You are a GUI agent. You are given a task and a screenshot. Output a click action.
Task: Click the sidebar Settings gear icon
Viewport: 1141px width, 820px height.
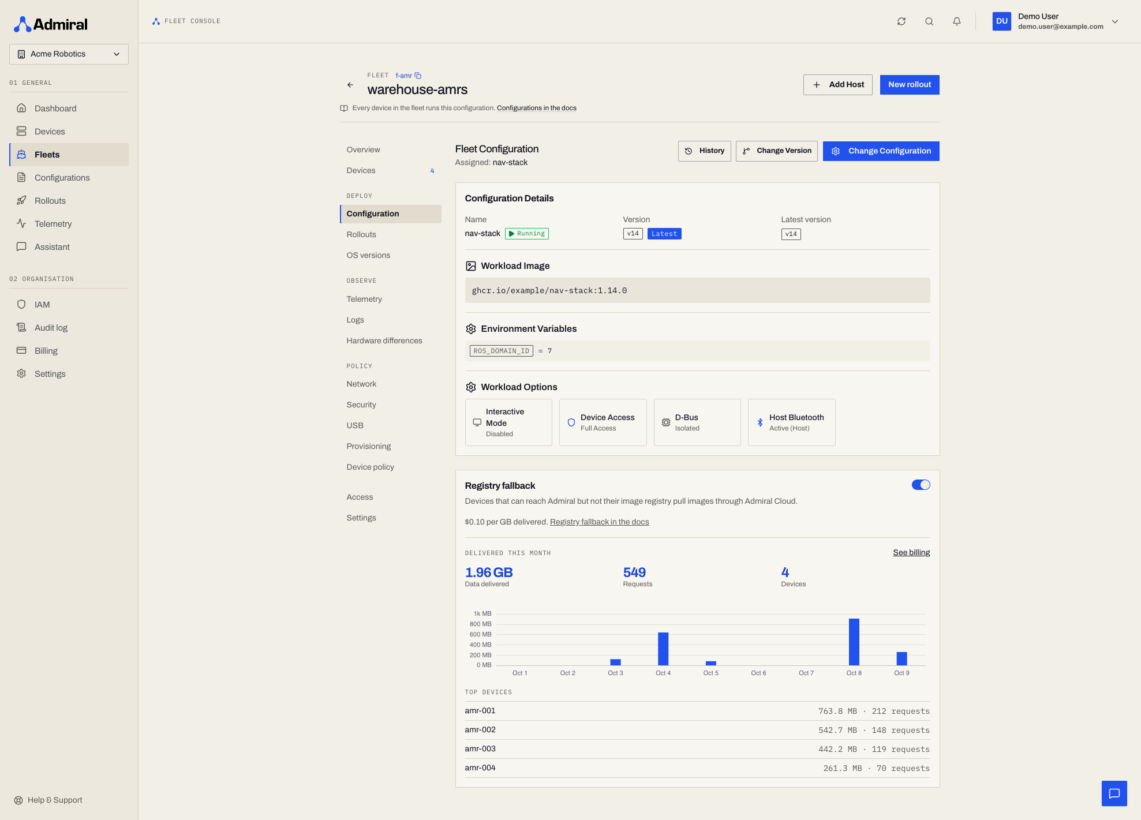click(x=21, y=373)
